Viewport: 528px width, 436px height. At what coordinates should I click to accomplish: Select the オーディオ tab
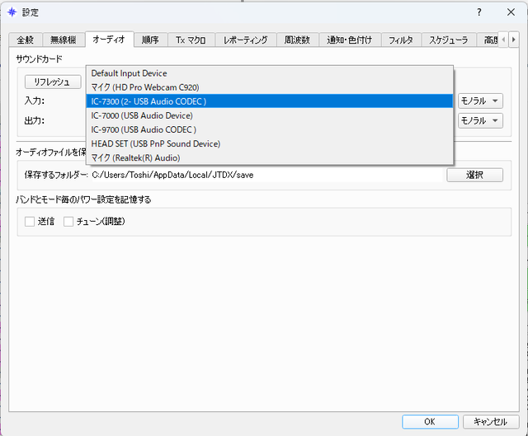click(x=109, y=39)
